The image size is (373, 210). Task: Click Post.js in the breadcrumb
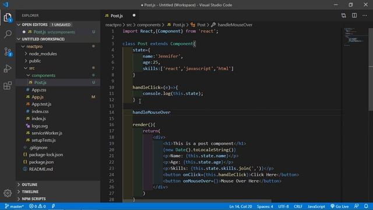point(176,24)
